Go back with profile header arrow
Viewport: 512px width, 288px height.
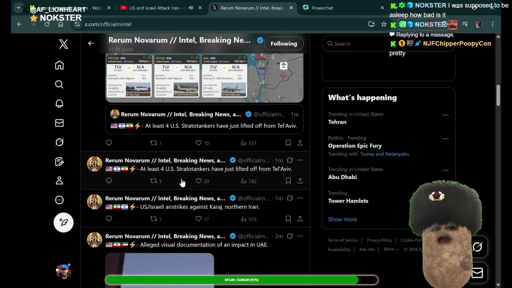pyautogui.click(x=91, y=43)
